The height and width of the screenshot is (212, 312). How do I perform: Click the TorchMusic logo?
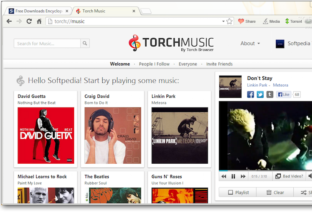tap(171, 43)
